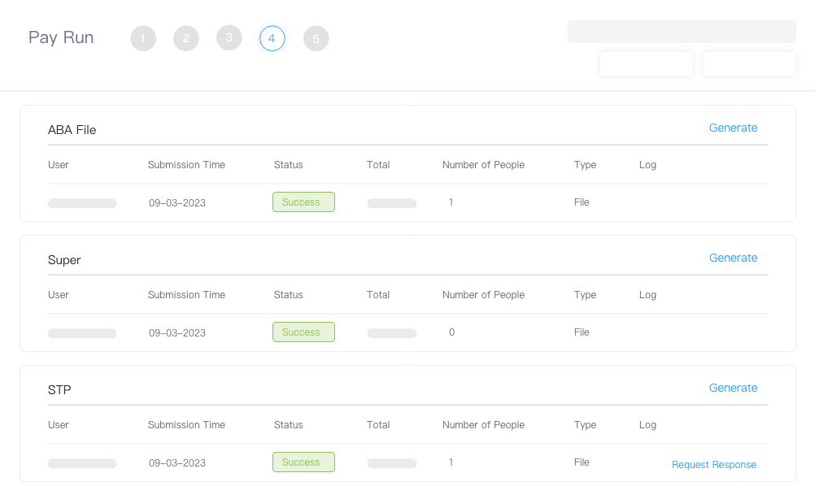The image size is (815, 486).
Task: Go to Pay Run step 5
Action: [316, 38]
